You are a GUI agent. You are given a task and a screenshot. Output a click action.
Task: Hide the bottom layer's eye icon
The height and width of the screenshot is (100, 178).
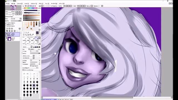tap(7, 38)
